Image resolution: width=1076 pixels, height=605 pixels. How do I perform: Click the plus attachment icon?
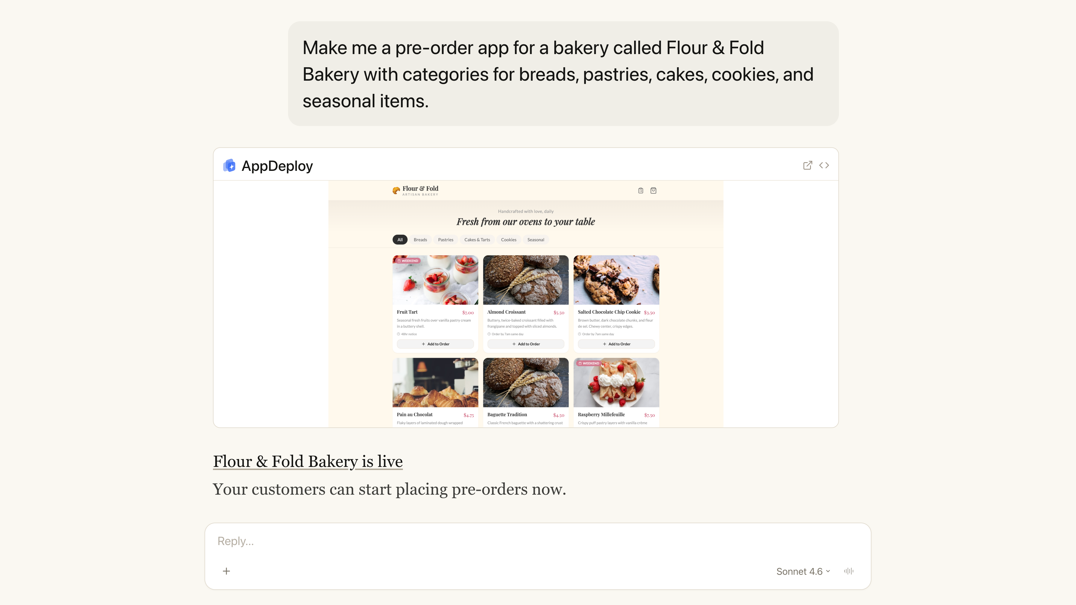pos(226,571)
